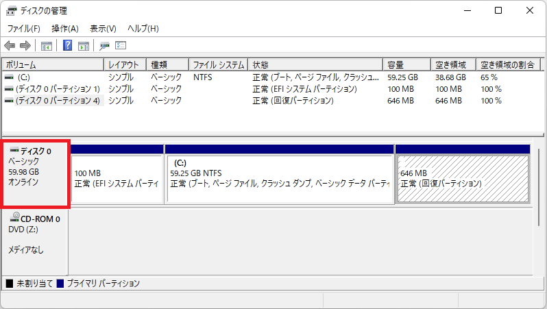The width and height of the screenshot is (547, 309).
Task: Click the connect/rescan disks toolbar icon
Action: pos(104,46)
